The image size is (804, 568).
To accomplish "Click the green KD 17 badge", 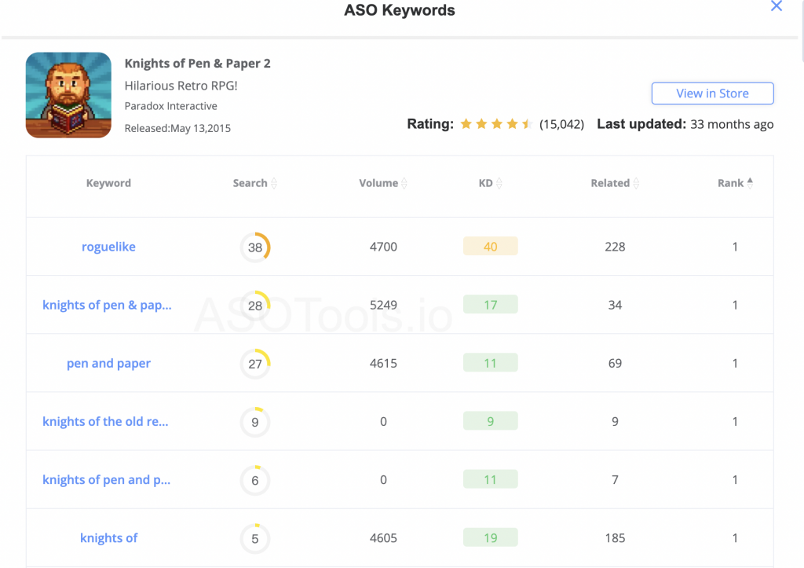I will click(490, 305).
